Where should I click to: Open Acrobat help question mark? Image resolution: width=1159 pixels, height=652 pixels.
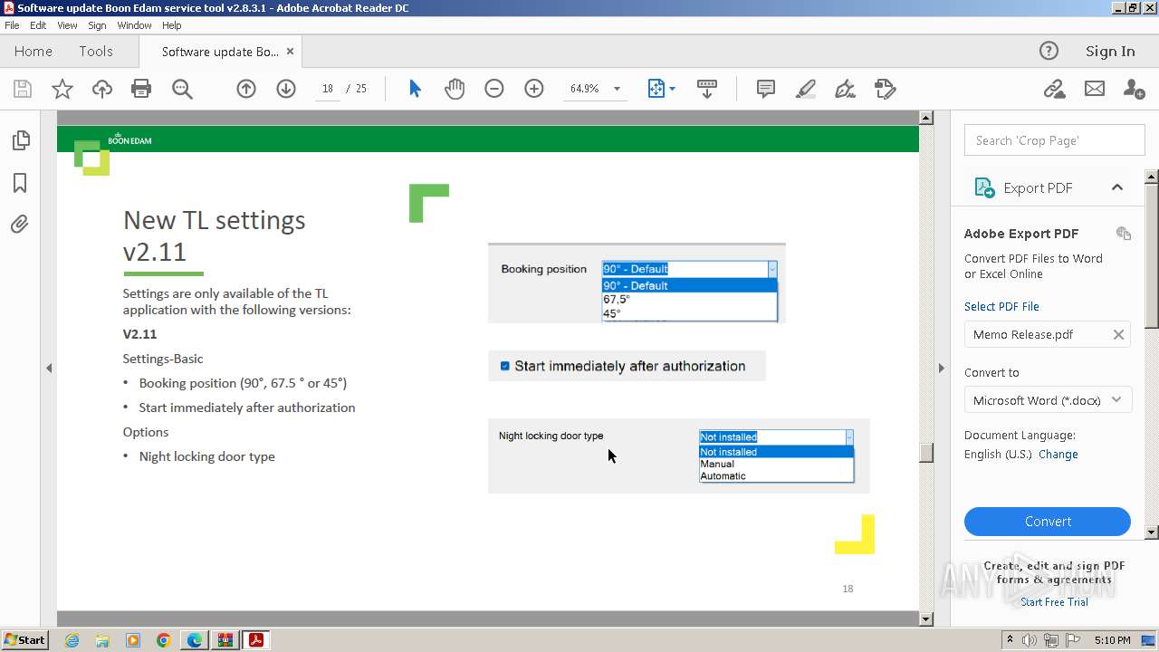1049,51
